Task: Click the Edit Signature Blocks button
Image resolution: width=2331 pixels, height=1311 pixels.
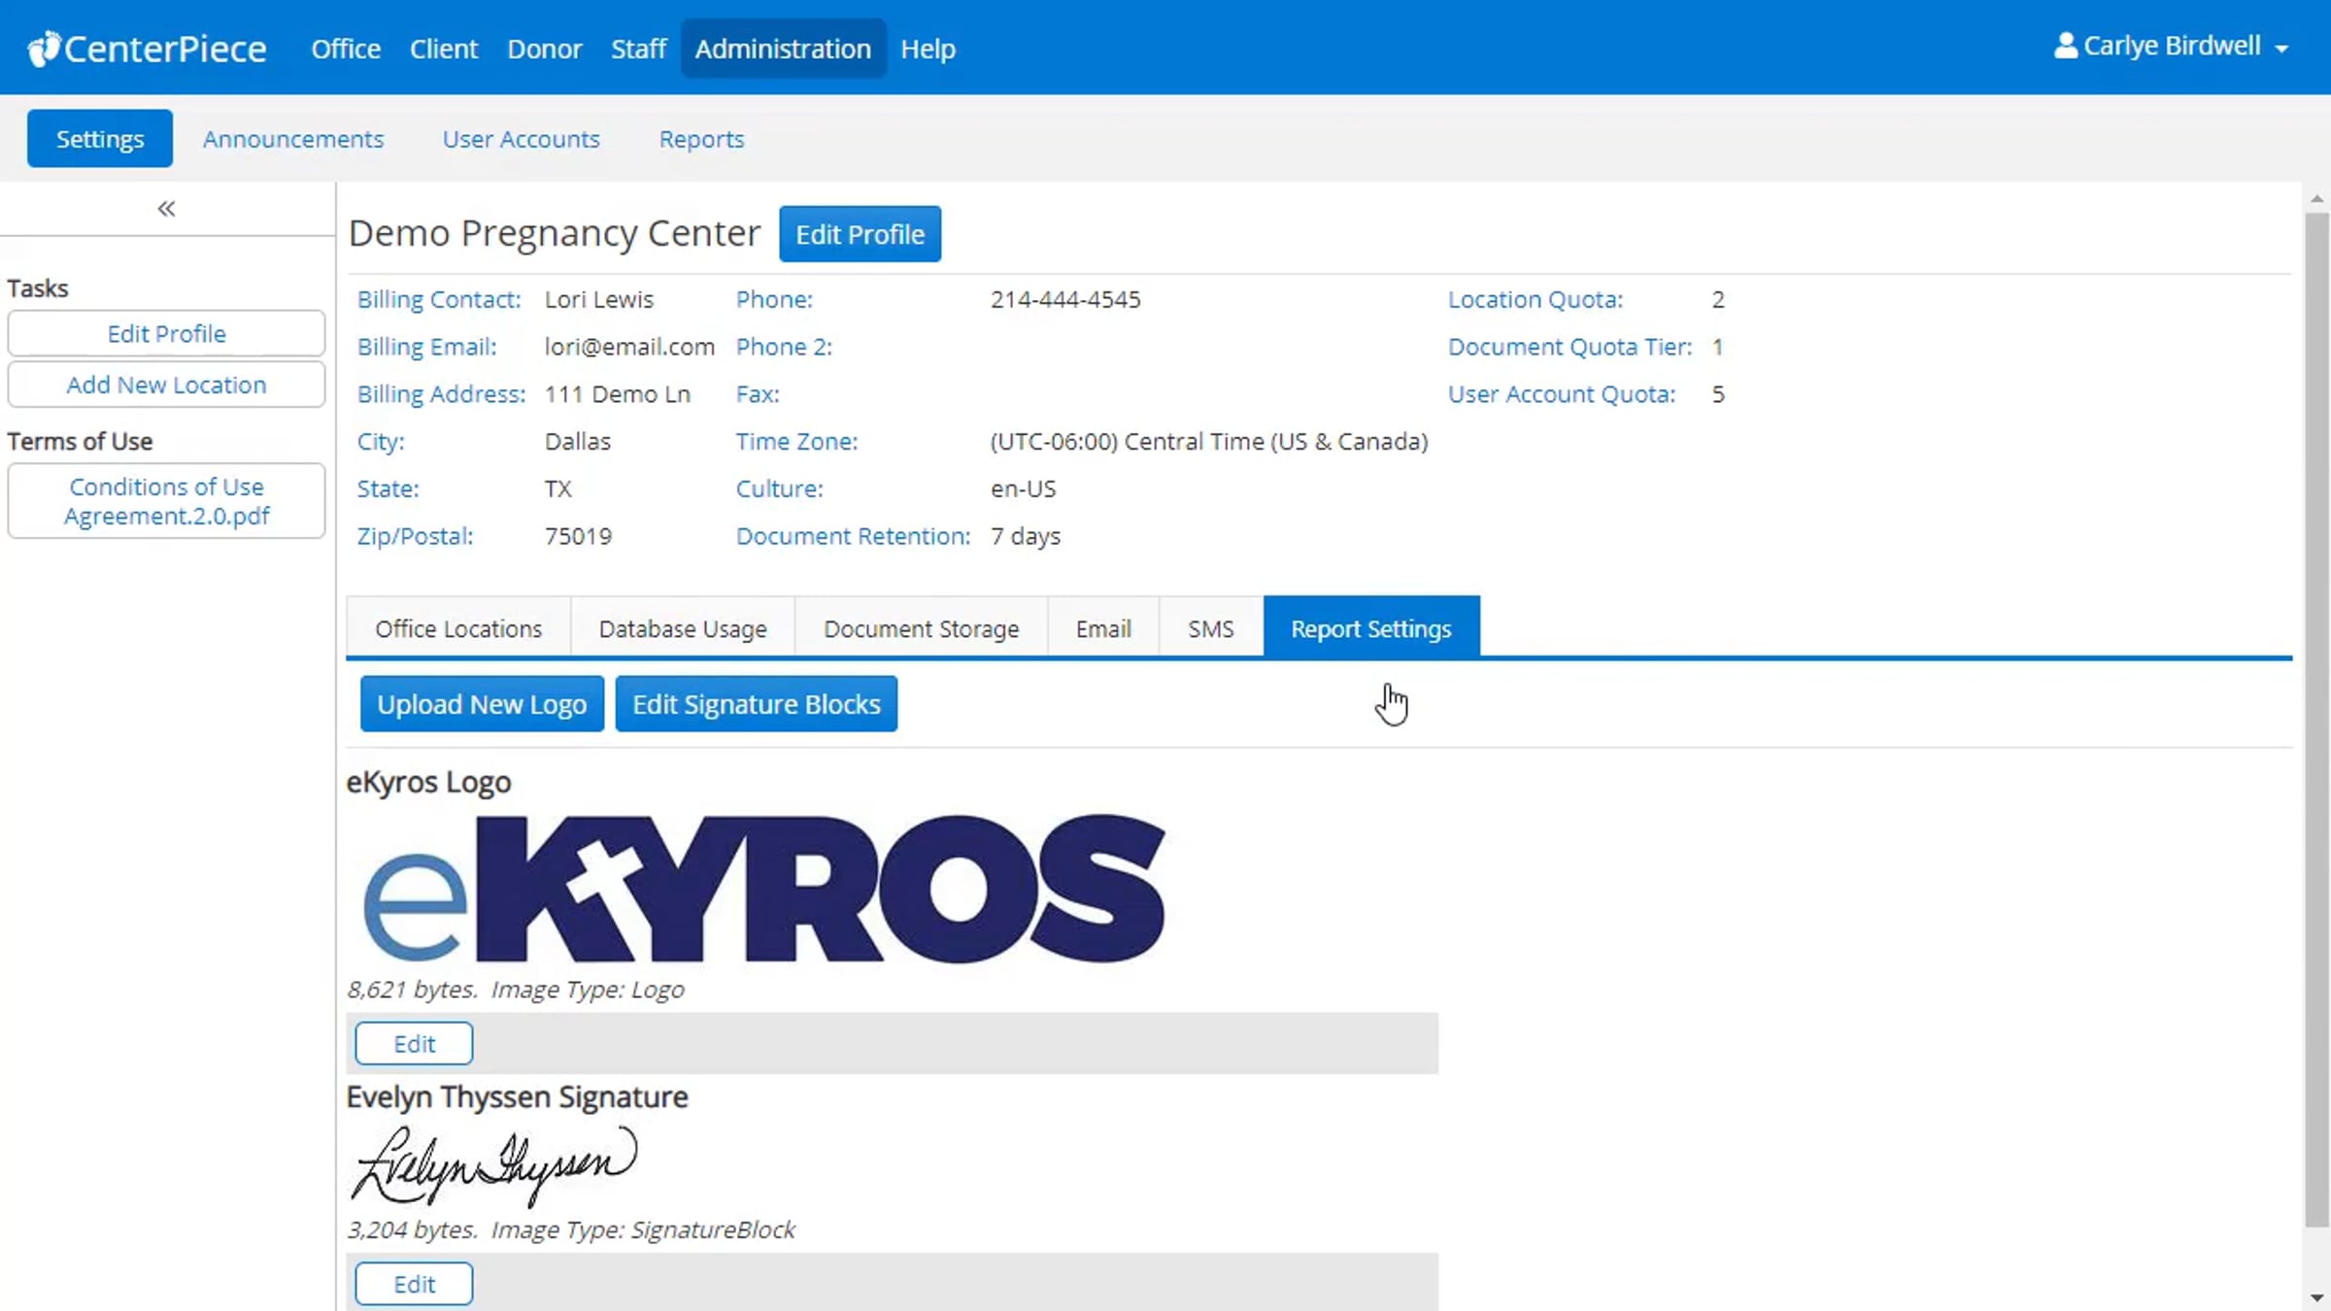Action: coord(756,703)
